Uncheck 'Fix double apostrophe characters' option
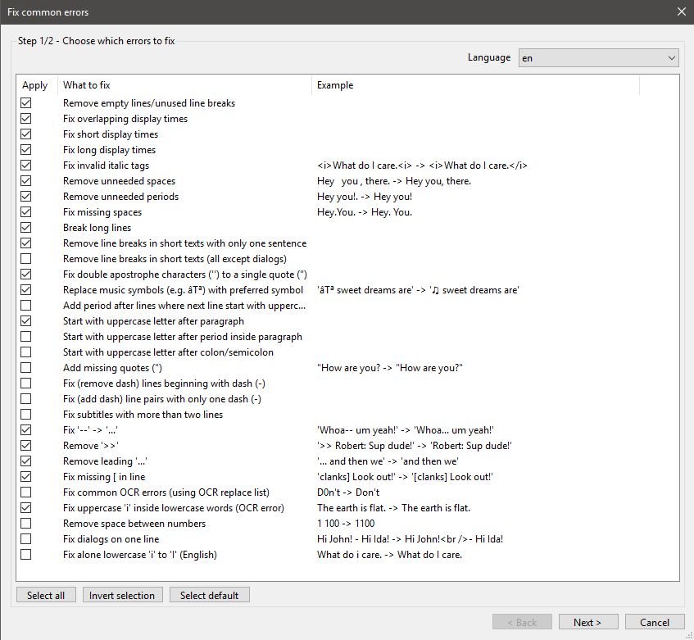694x640 pixels. (x=26, y=275)
